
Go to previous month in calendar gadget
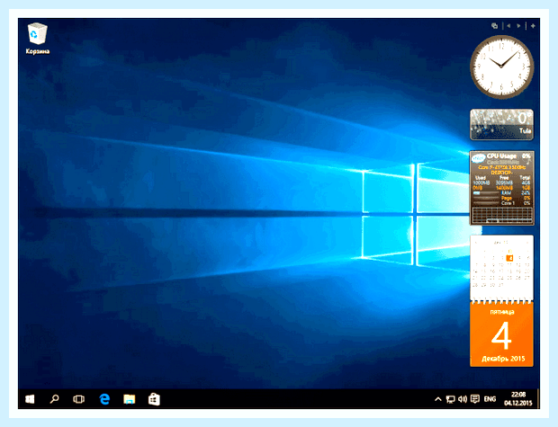[x=476, y=243]
